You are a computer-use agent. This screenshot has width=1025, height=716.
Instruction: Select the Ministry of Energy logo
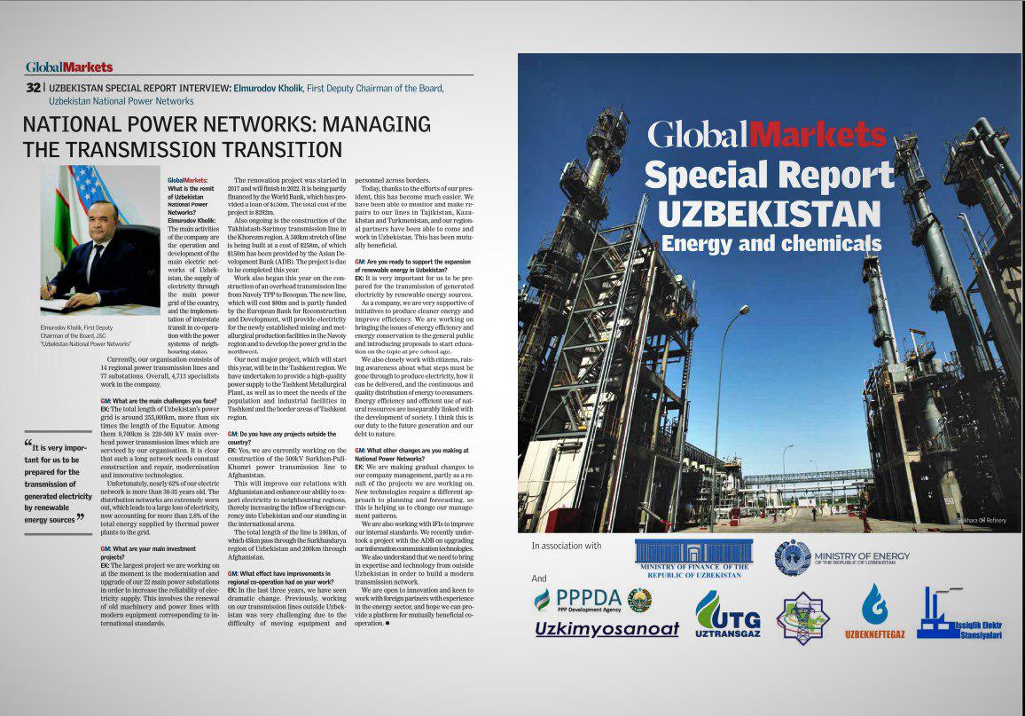point(842,558)
